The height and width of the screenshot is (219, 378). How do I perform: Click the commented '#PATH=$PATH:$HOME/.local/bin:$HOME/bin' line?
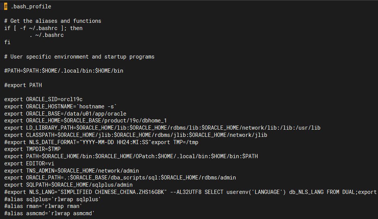pos(63,71)
